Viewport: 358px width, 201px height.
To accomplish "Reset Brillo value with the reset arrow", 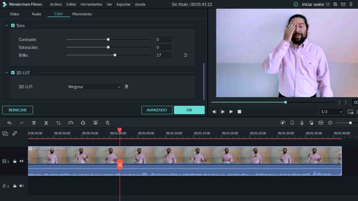I will (x=186, y=55).
